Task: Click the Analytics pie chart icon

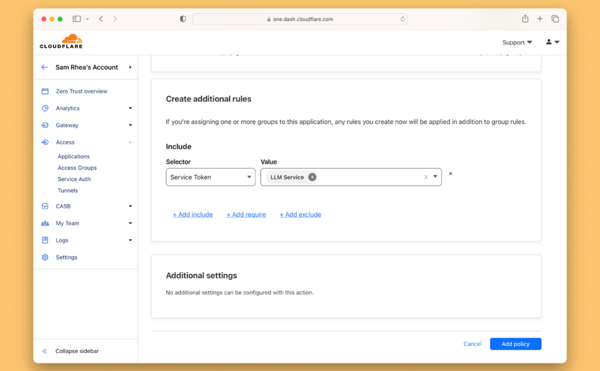Action: (x=45, y=108)
